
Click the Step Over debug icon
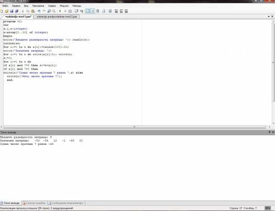tap(81, 11)
